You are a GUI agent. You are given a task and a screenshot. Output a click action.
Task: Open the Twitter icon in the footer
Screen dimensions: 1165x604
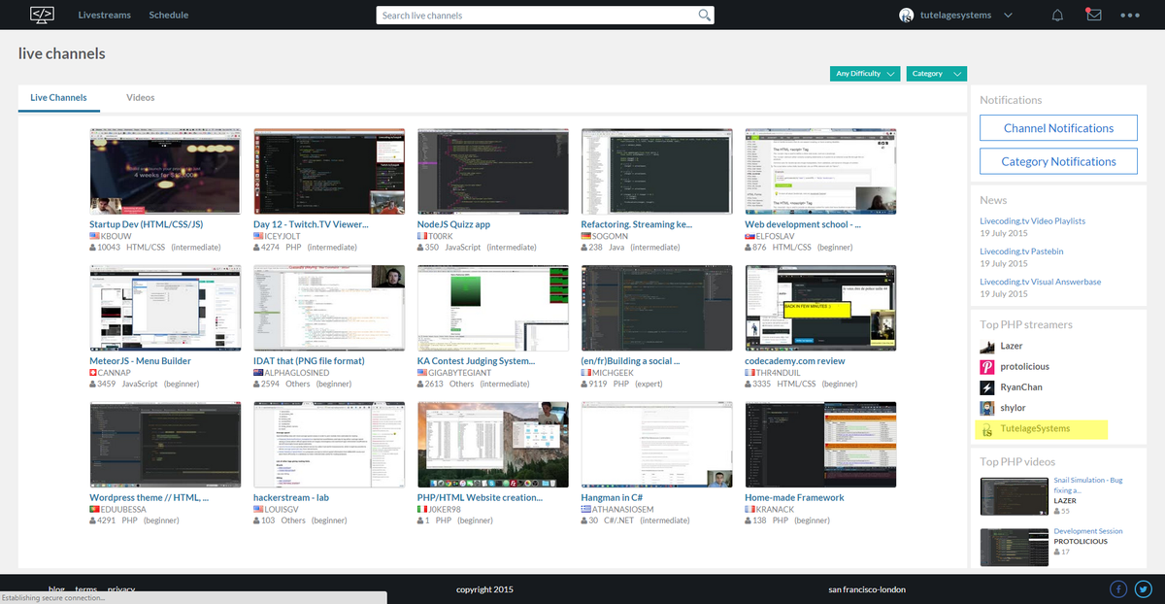(1144, 588)
